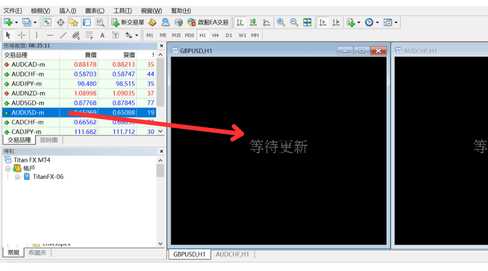
Task: Select the trendline drawing tool
Action: (x=63, y=35)
